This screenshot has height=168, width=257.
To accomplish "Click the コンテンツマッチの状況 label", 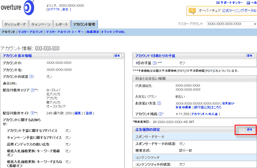I will (153, 165).
